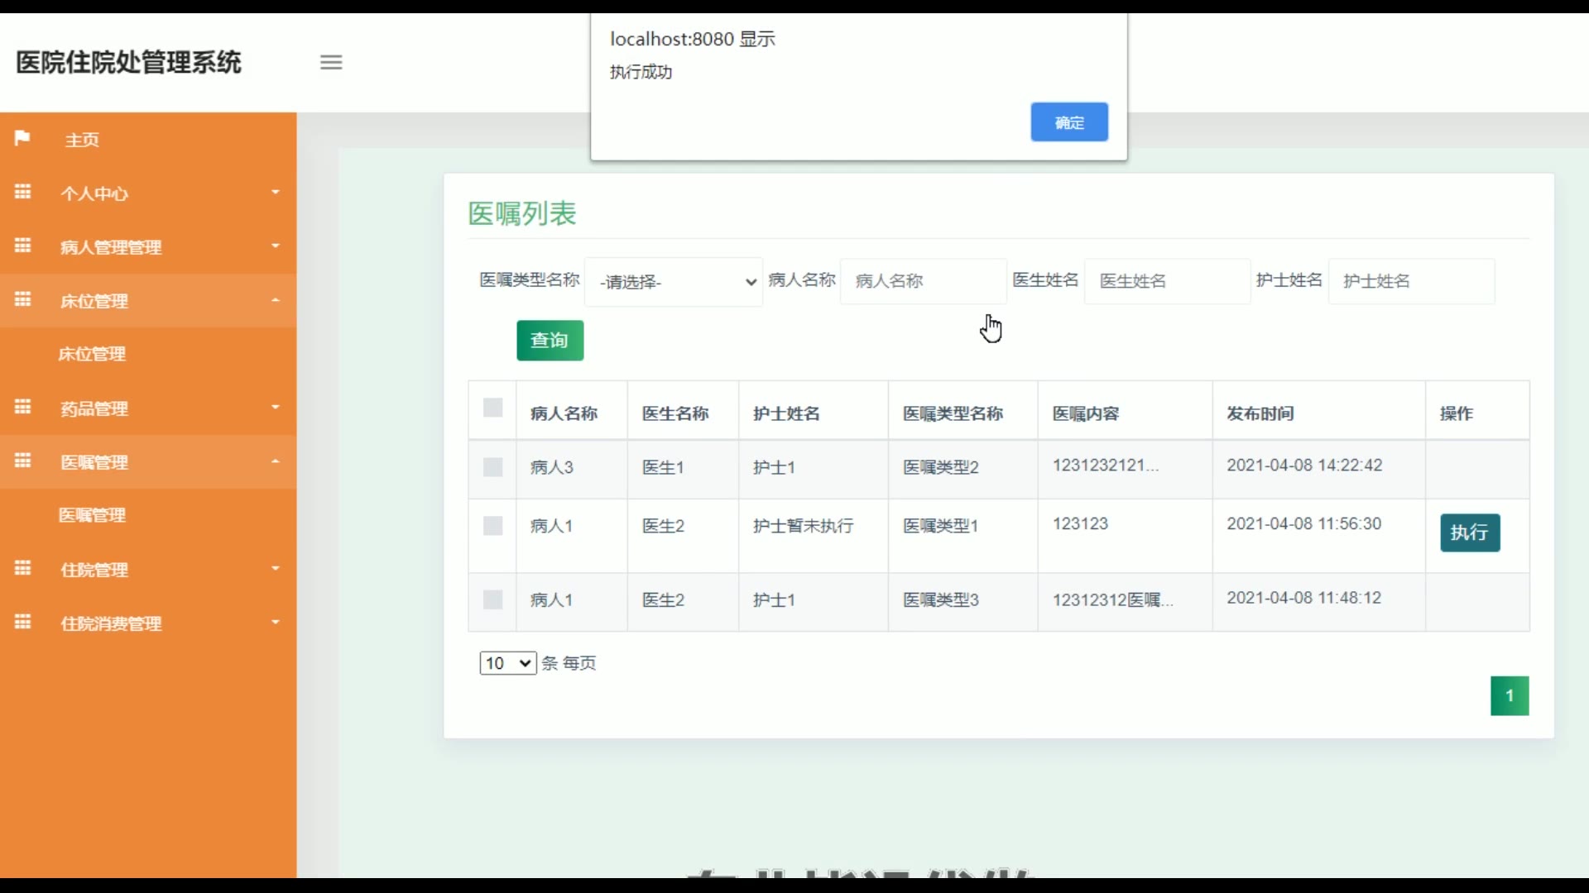The image size is (1589, 893).
Task: Click grid icon next to 床位管理 parent
Action: [x=22, y=299]
